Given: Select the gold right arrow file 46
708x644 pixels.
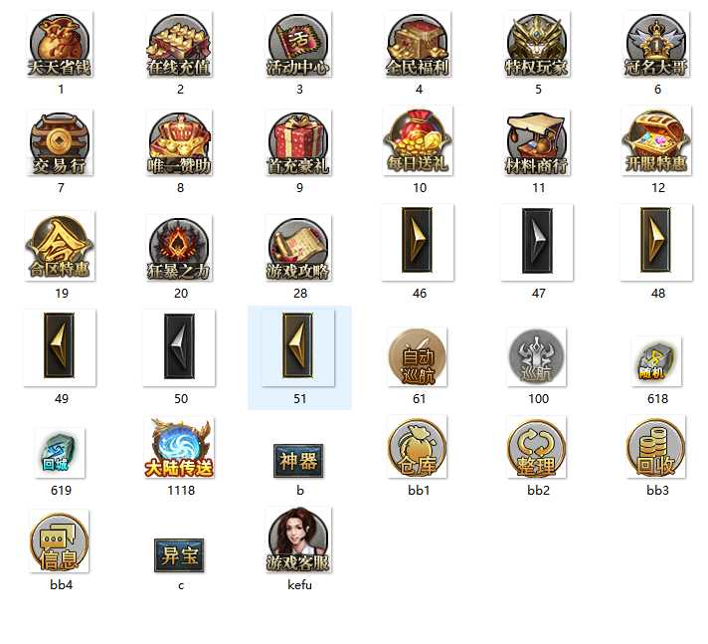Looking at the screenshot, I should click(418, 242).
